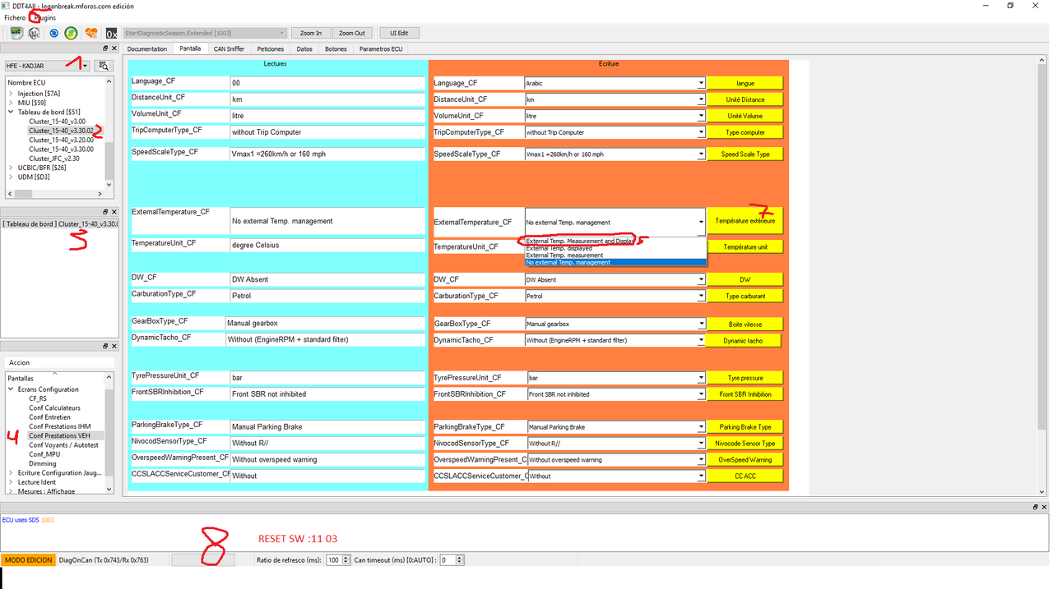Choose External Temp. measurement list option

point(615,255)
